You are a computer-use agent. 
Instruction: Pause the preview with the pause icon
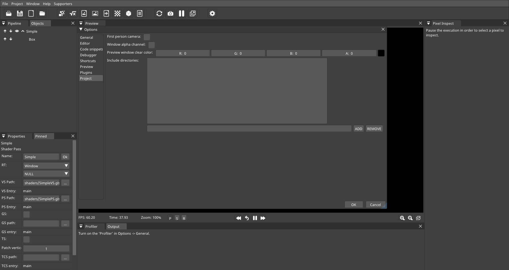click(182, 13)
